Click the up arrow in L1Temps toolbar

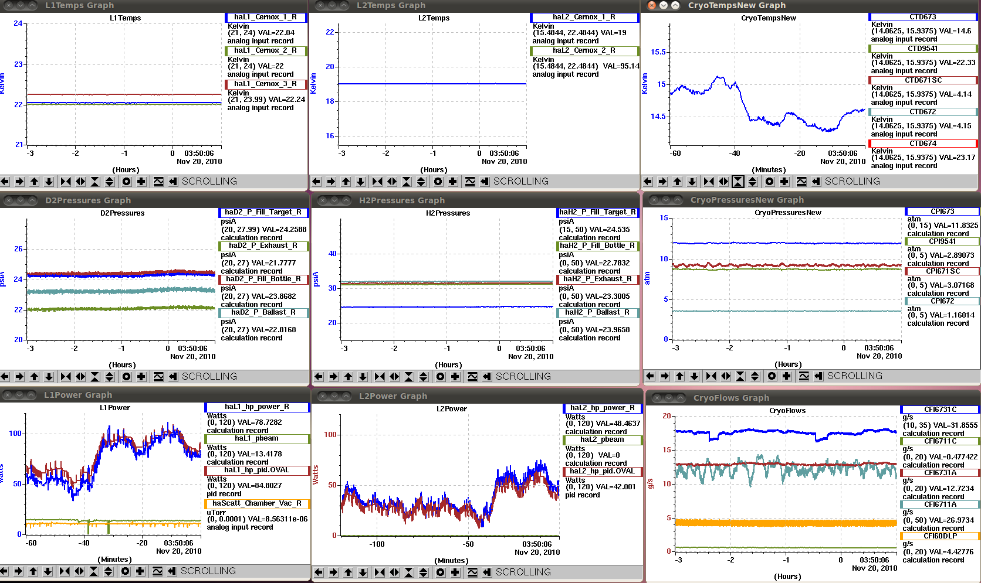pos(34,182)
